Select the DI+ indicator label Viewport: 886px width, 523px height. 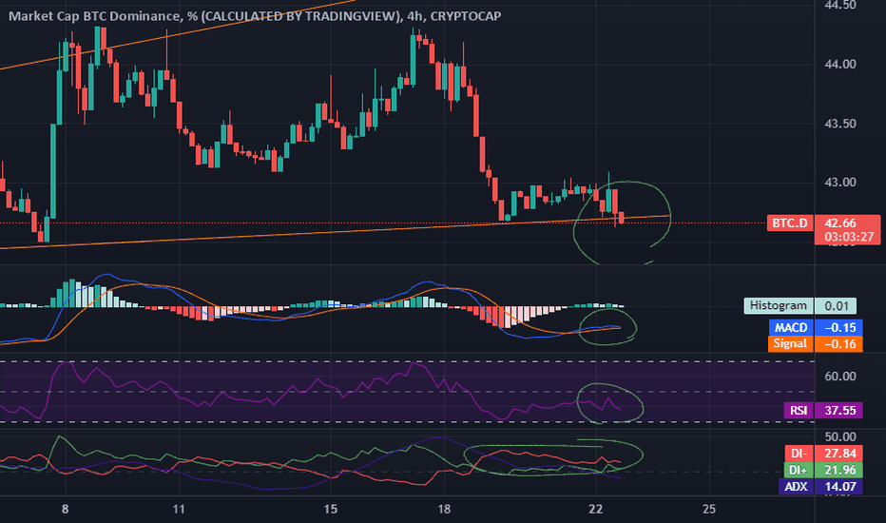(798, 470)
